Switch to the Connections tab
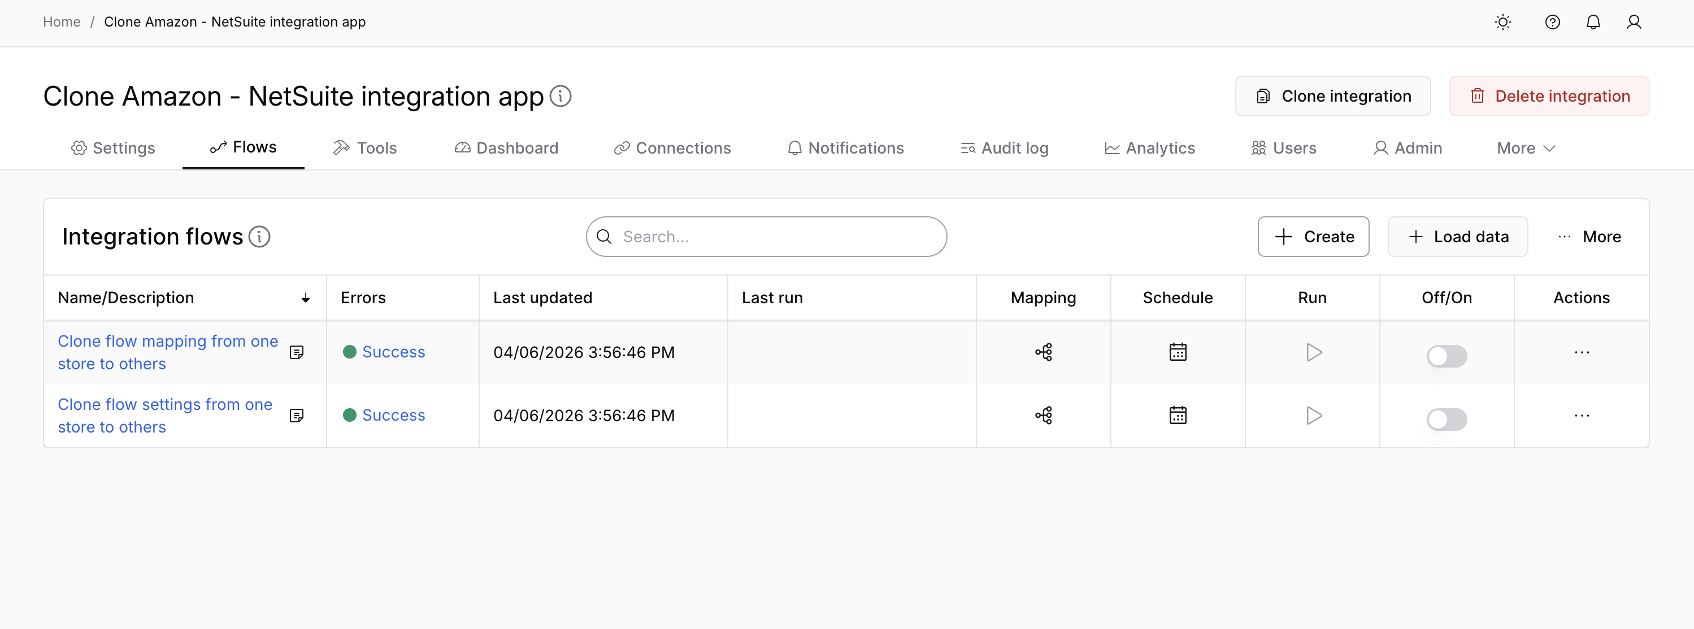 pyautogui.click(x=671, y=148)
